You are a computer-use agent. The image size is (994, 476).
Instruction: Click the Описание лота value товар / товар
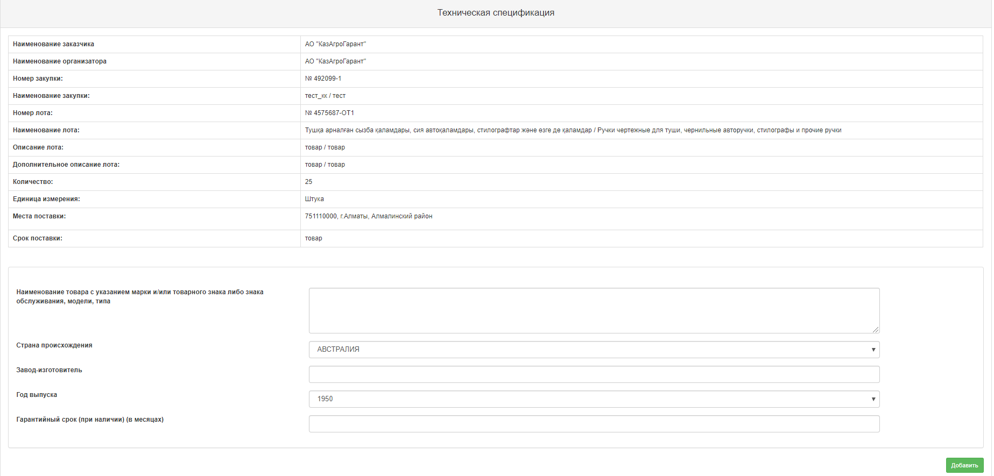325,147
